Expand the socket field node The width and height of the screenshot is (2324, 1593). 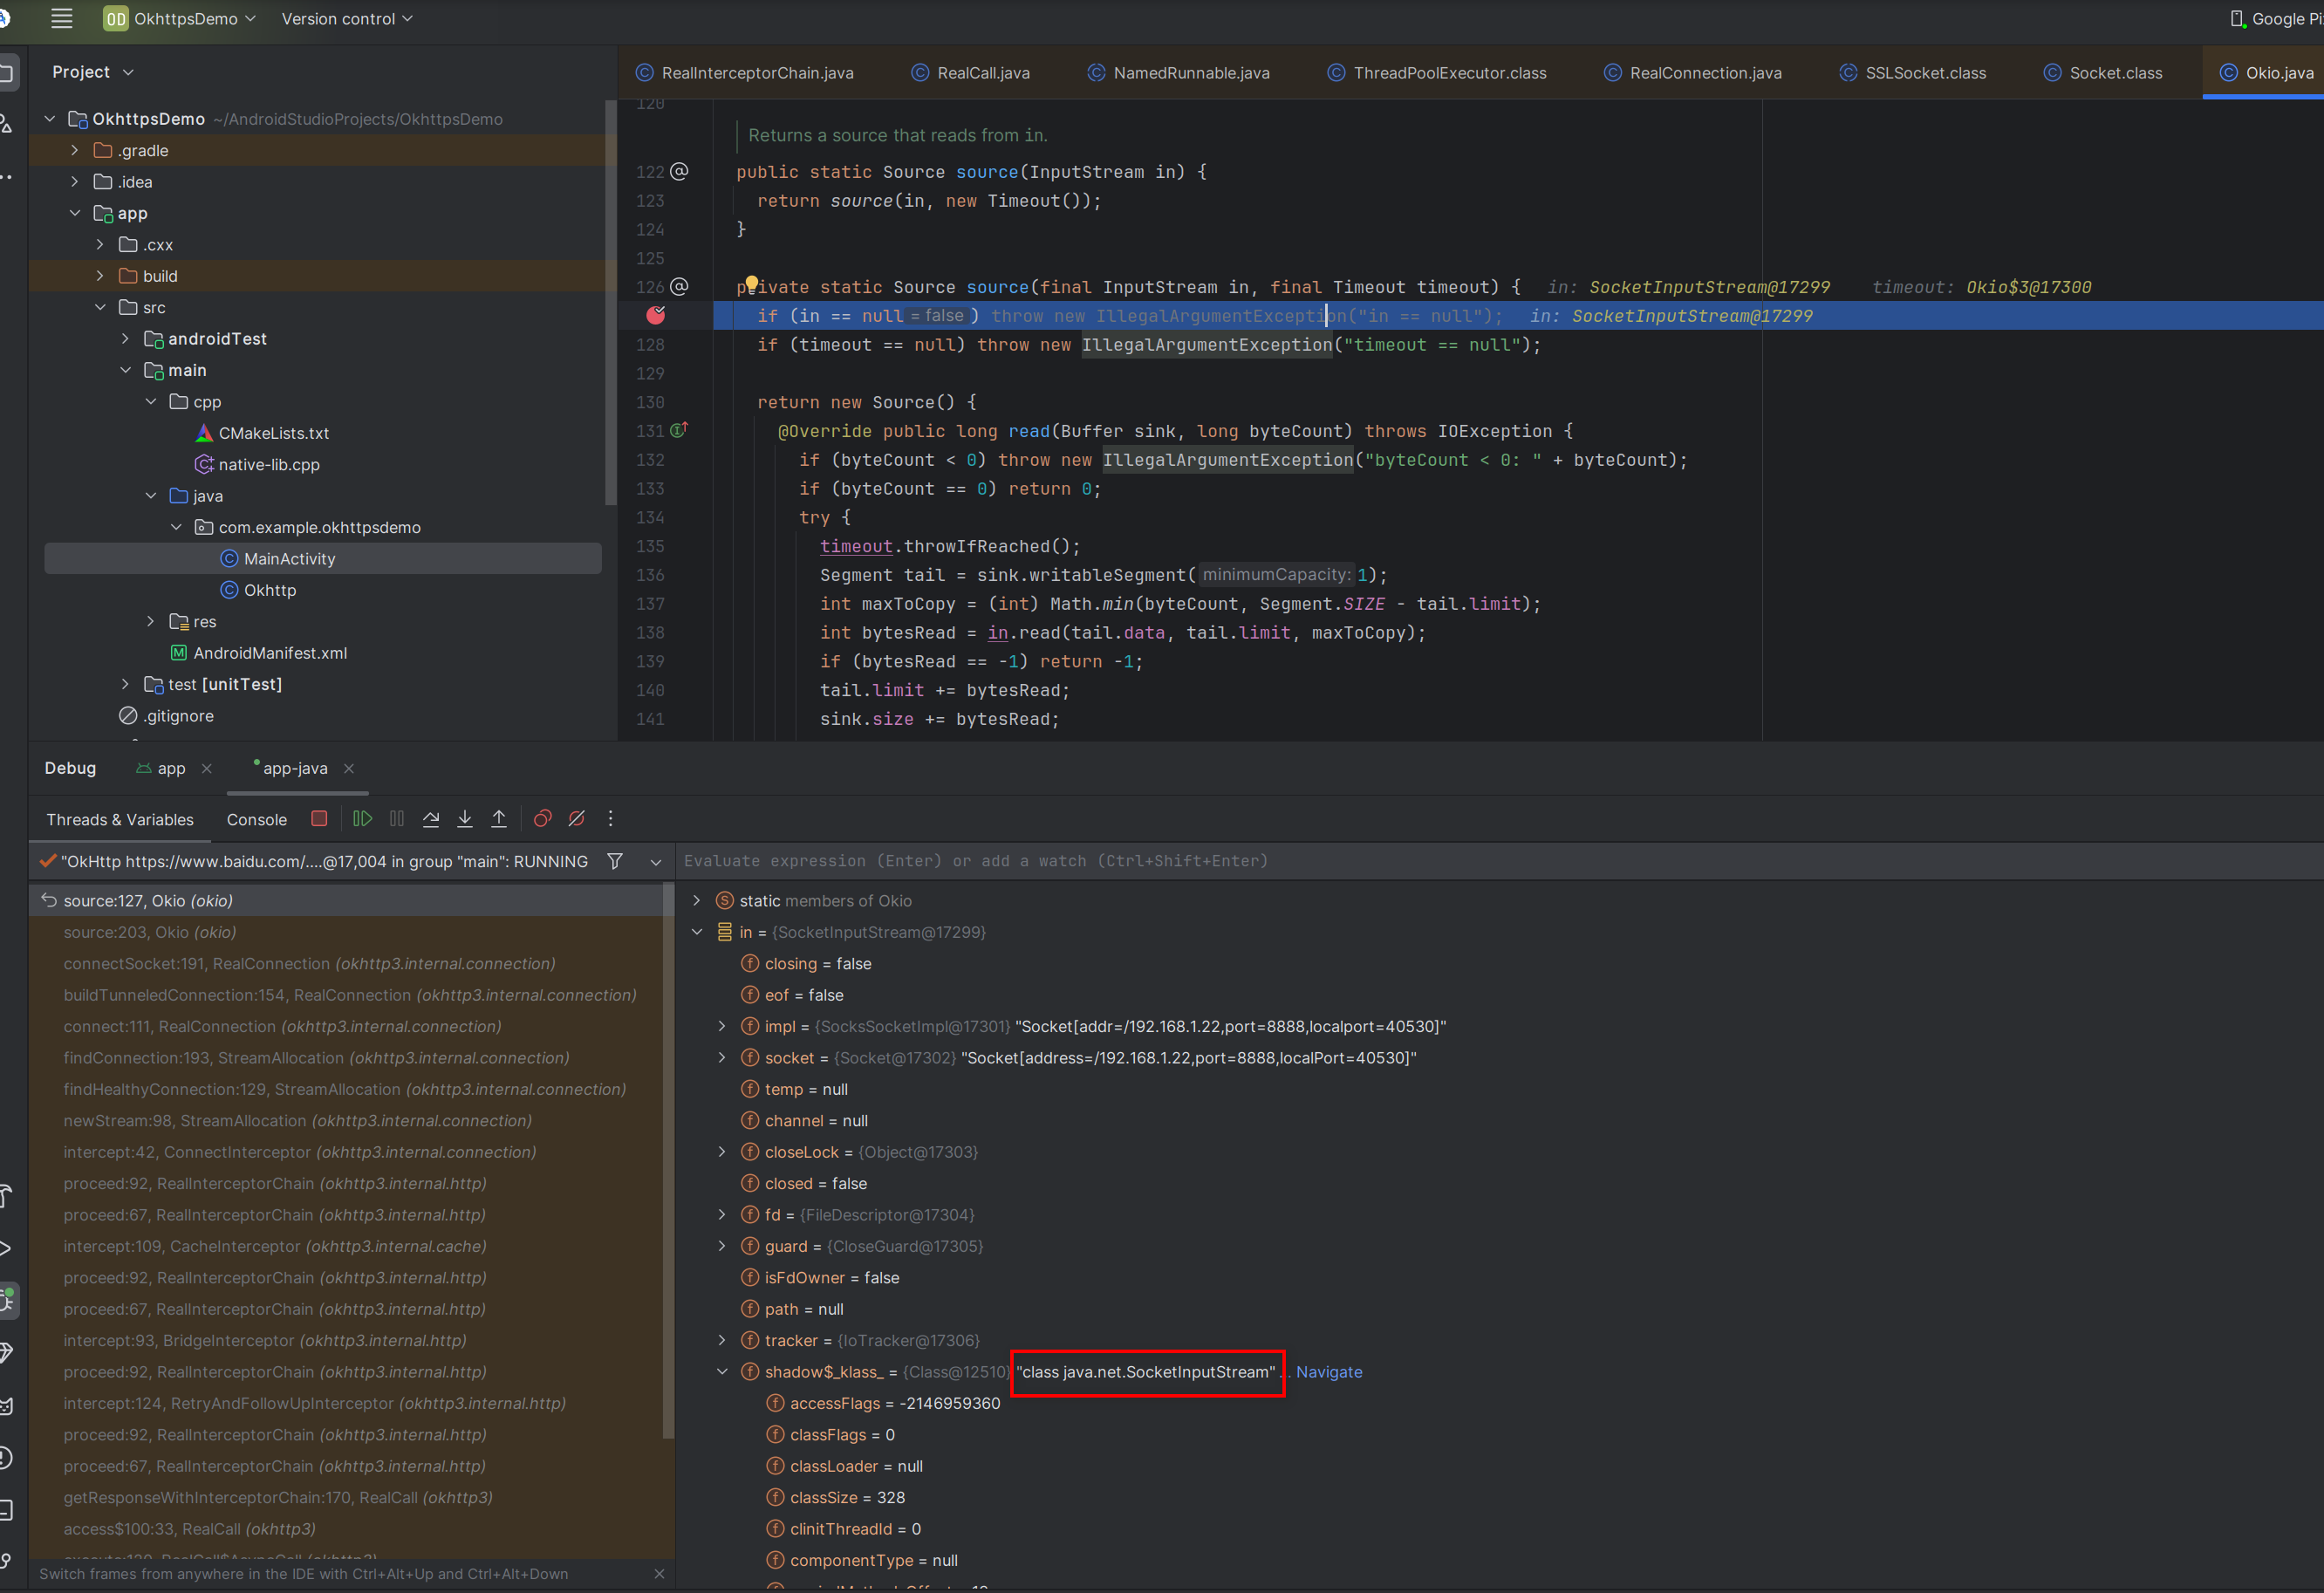pyautogui.click(x=722, y=1057)
